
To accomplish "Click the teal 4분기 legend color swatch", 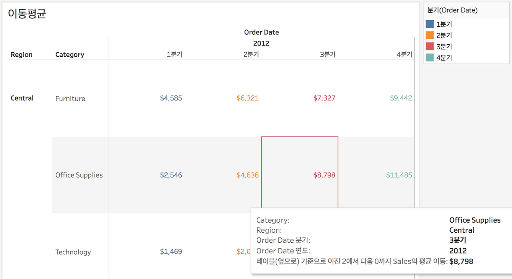I will click(430, 58).
